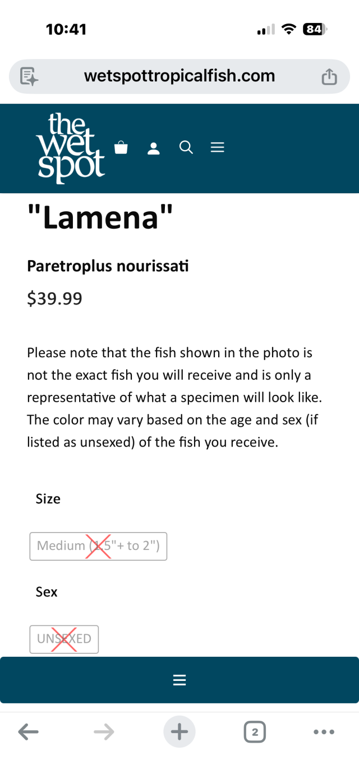Tap the search magnifier icon

pos(186,148)
